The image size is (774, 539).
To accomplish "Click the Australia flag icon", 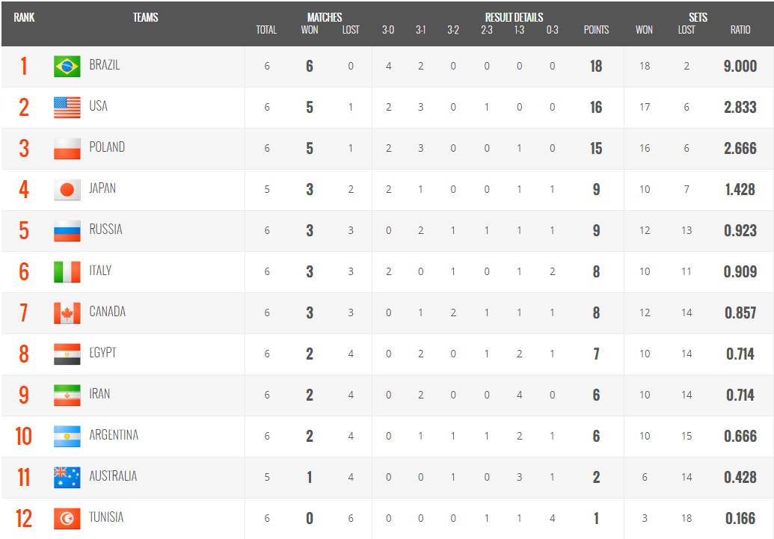I will [x=67, y=478].
